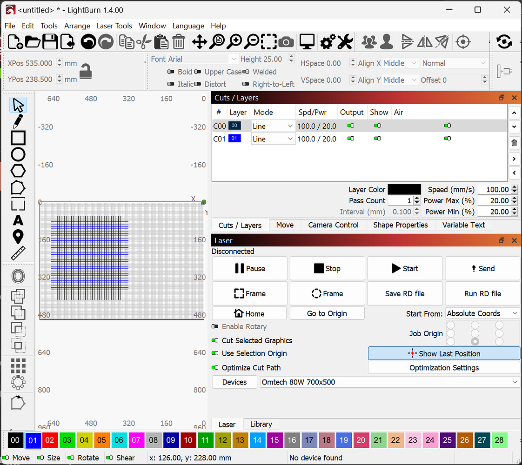
Task: Open the Laser Tools menu
Action: tap(114, 26)
